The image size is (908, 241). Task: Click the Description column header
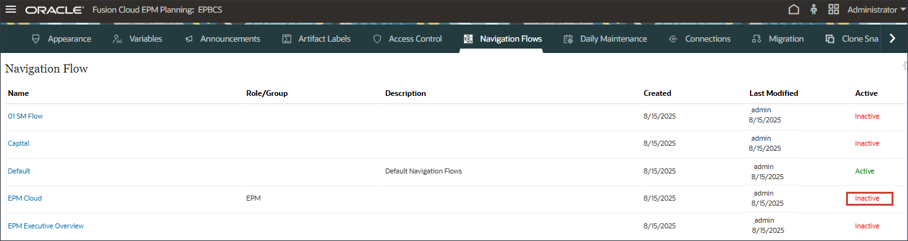[x=405, y=93]
